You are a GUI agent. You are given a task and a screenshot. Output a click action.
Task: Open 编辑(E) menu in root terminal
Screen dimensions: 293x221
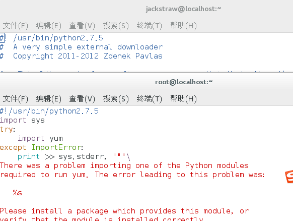(x=49, y=99)
